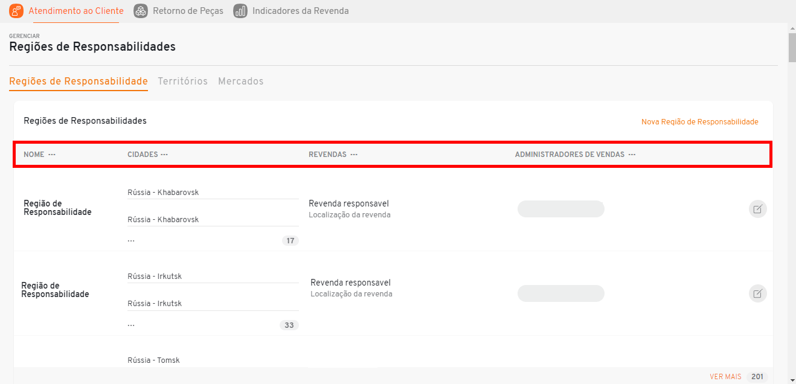796x384 pixels.
Task: Select the Rússia - Tomsk city entry
Action: tap(153, 360)
